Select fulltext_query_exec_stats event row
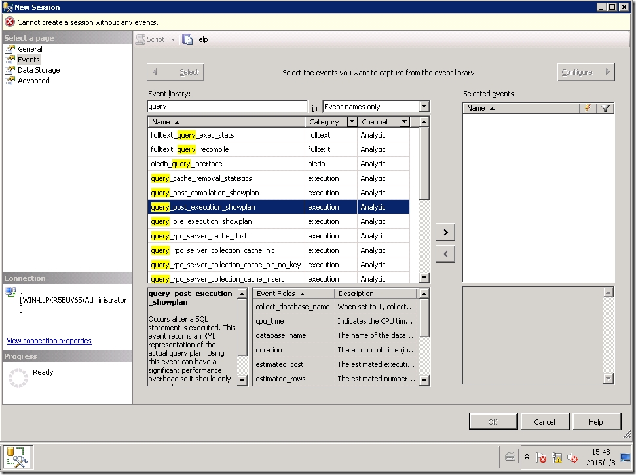 278,135
